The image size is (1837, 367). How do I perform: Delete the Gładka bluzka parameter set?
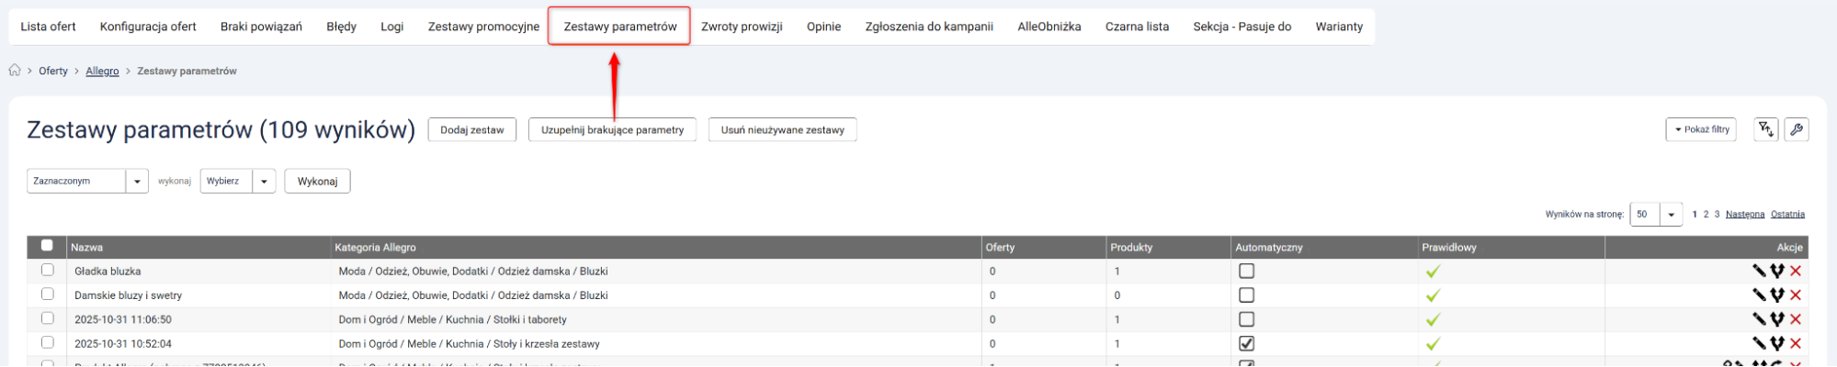click(1796, 271)
